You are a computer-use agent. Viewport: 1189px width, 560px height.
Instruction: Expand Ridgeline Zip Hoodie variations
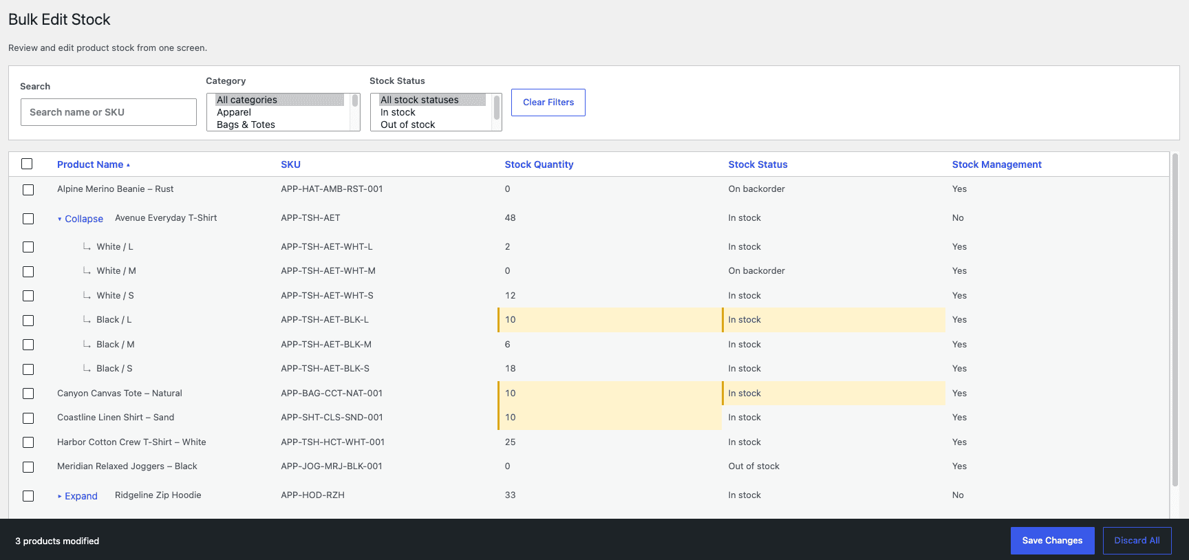78,496
